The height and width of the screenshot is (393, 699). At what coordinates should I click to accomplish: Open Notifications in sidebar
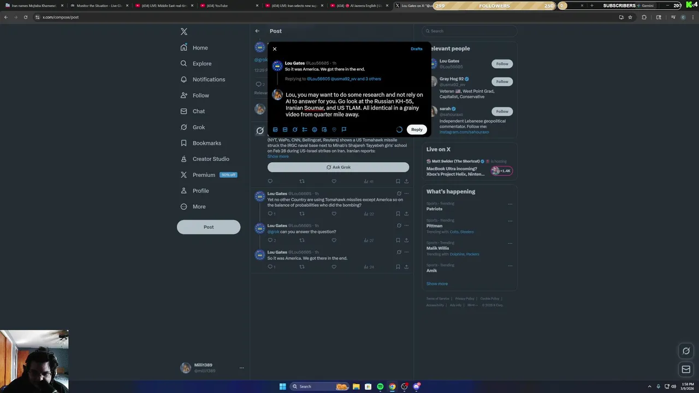[203, 79]
